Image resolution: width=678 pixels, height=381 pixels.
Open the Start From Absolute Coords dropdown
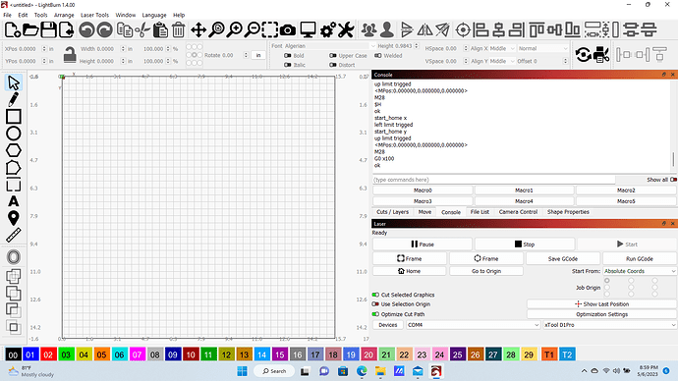tap(639, 271)
